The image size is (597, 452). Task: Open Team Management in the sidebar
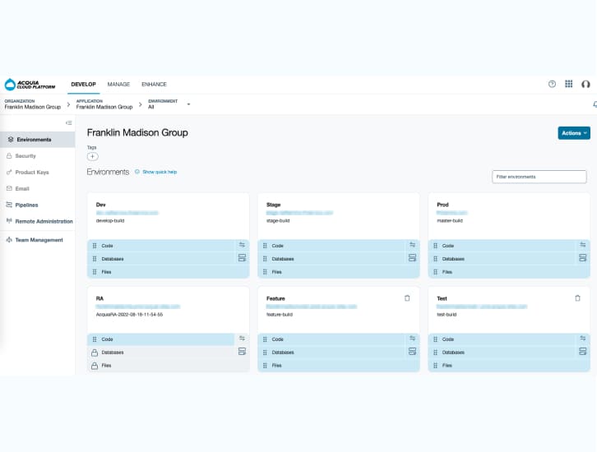[37, 240]
